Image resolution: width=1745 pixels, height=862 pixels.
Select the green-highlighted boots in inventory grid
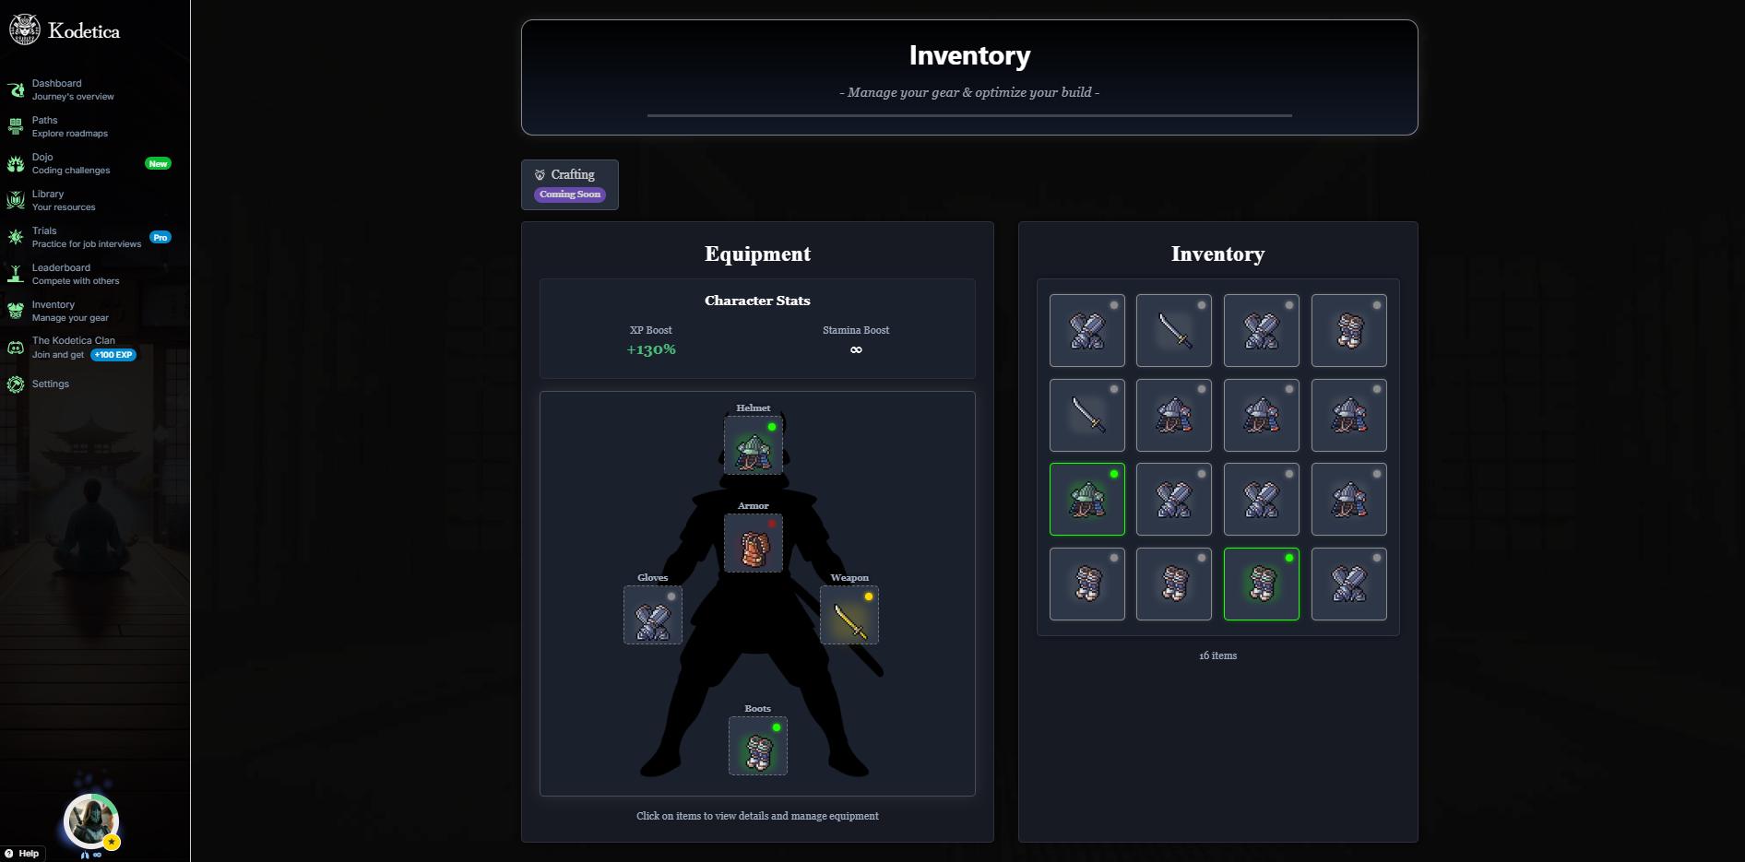[x=1261, y=584]
